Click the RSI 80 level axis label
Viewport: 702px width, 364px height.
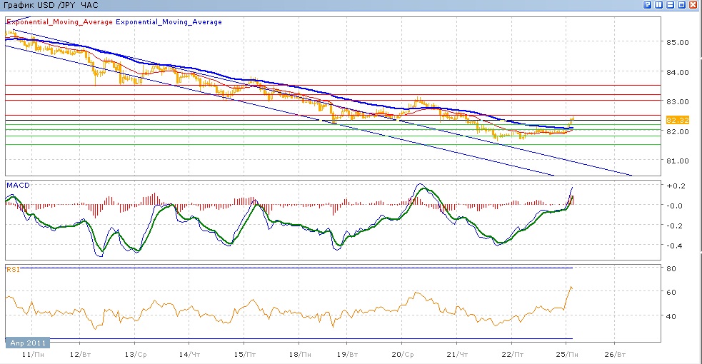tap(671, 268)
